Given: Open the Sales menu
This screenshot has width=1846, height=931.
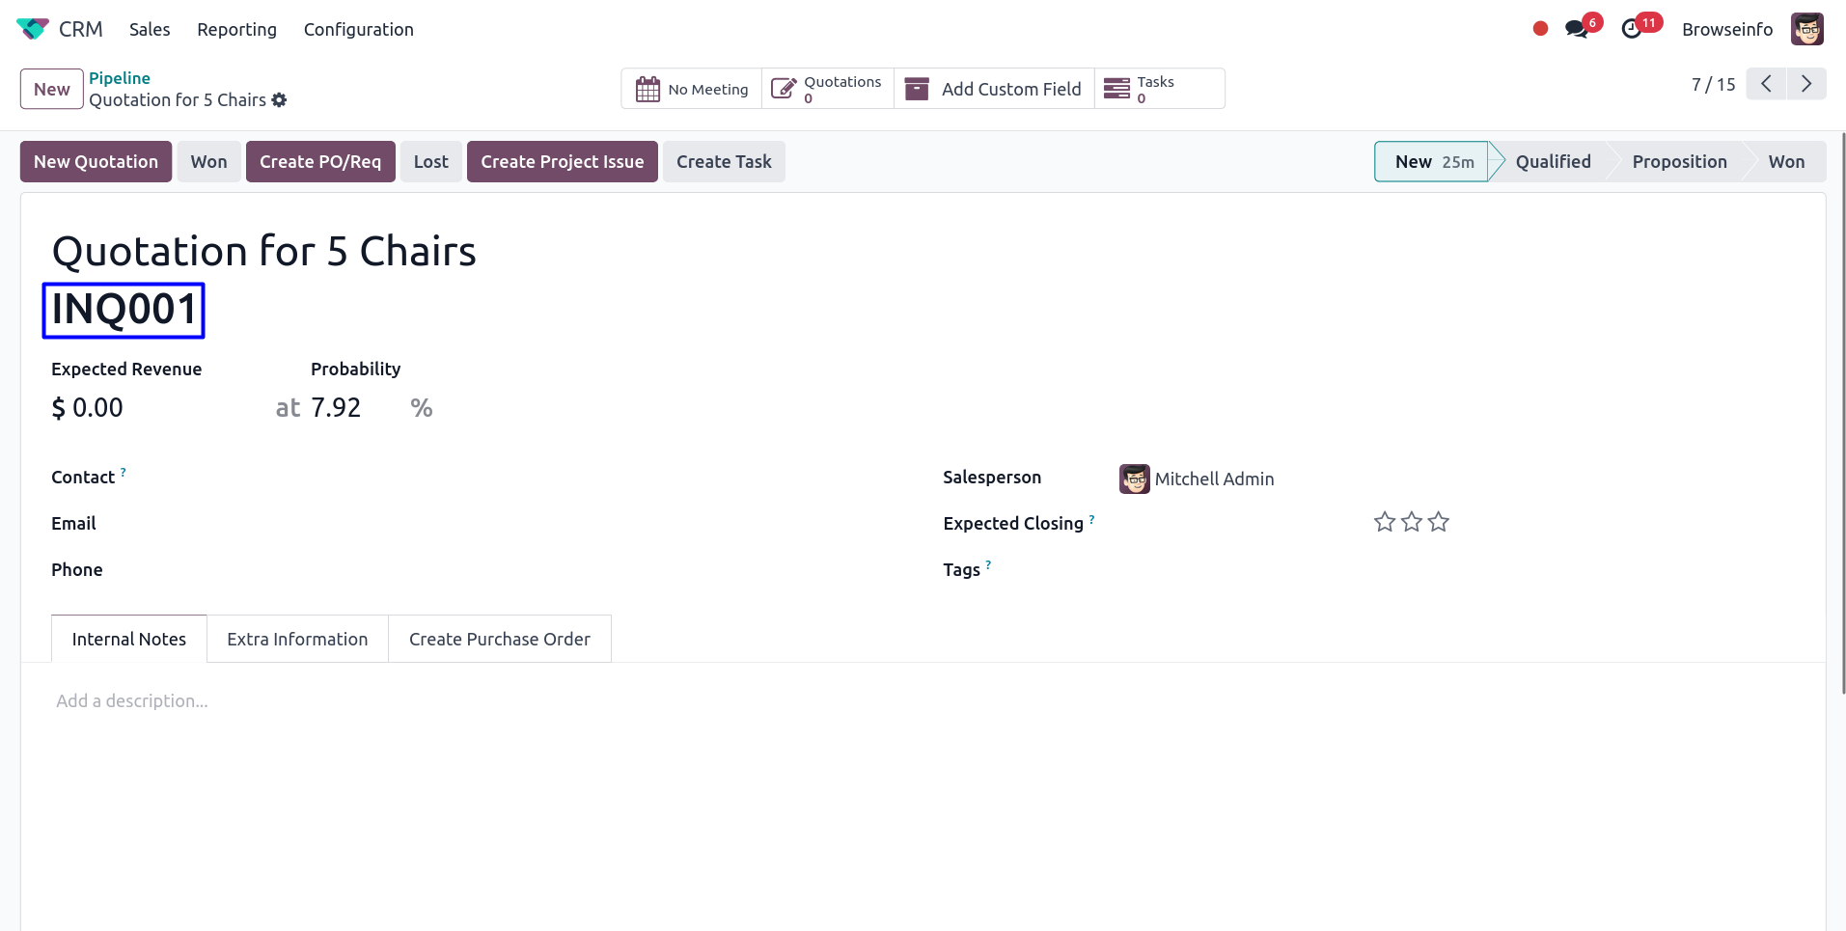Looking at the screenshot, I should point(150,29).
